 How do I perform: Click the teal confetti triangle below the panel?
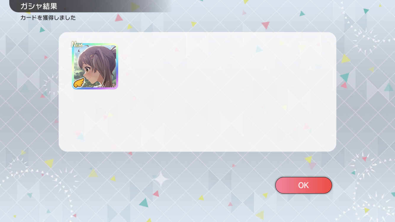(144, 203)
